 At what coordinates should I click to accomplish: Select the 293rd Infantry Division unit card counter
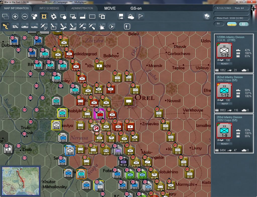224,130
